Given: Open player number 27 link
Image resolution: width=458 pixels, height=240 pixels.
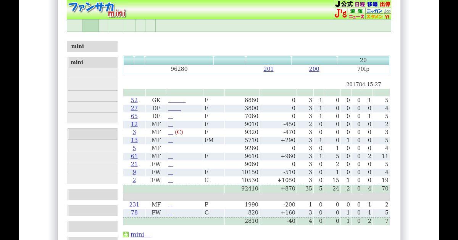Looking at the screenshot, I should [134, 108].
